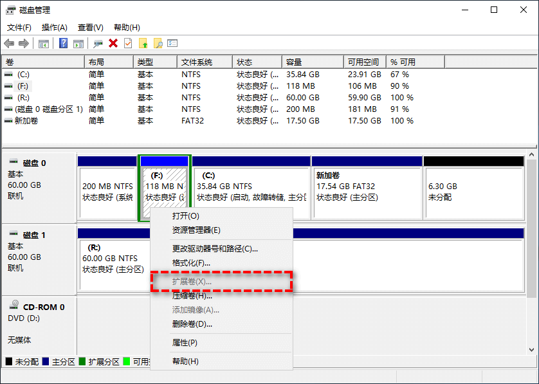The height and width of the screenshot is (384, 539).
Task: Select the 6.30 GB 未分配 partition block
Action: 473,192
